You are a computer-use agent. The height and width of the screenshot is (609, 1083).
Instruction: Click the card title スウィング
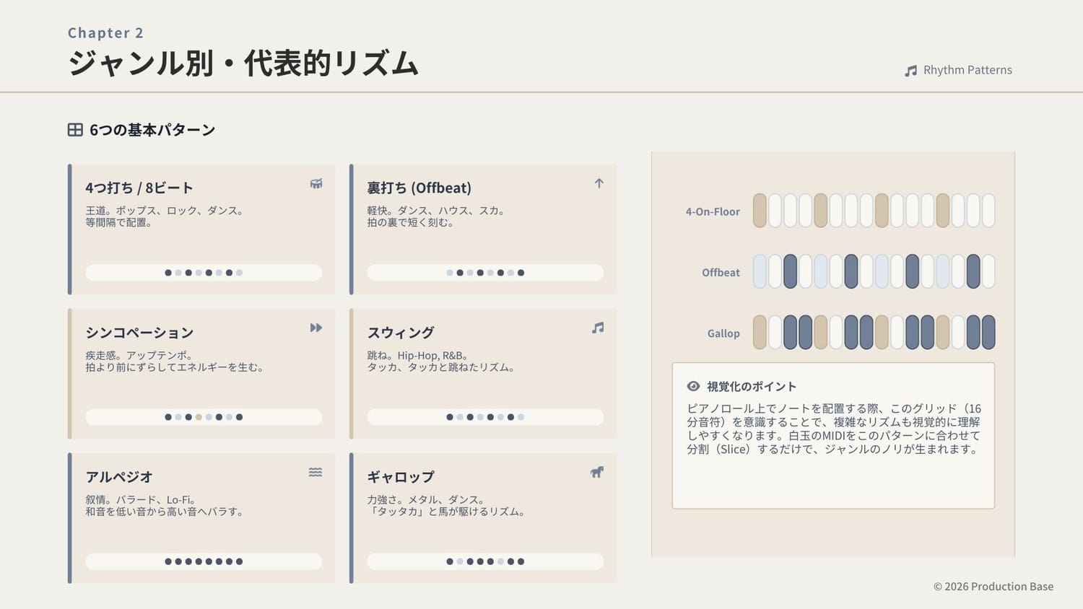[401, 333]
